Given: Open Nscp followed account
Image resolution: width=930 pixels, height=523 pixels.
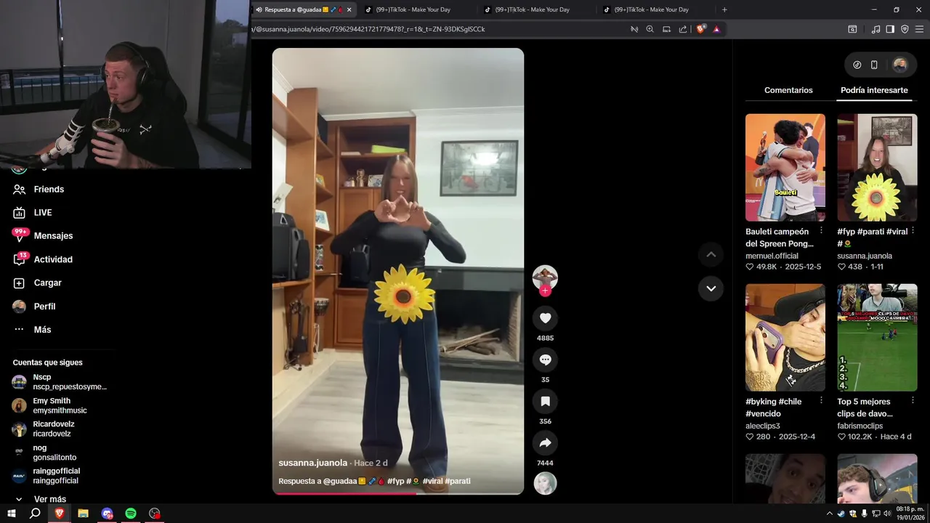Looking at the screenshot, I should click(60, 382).
